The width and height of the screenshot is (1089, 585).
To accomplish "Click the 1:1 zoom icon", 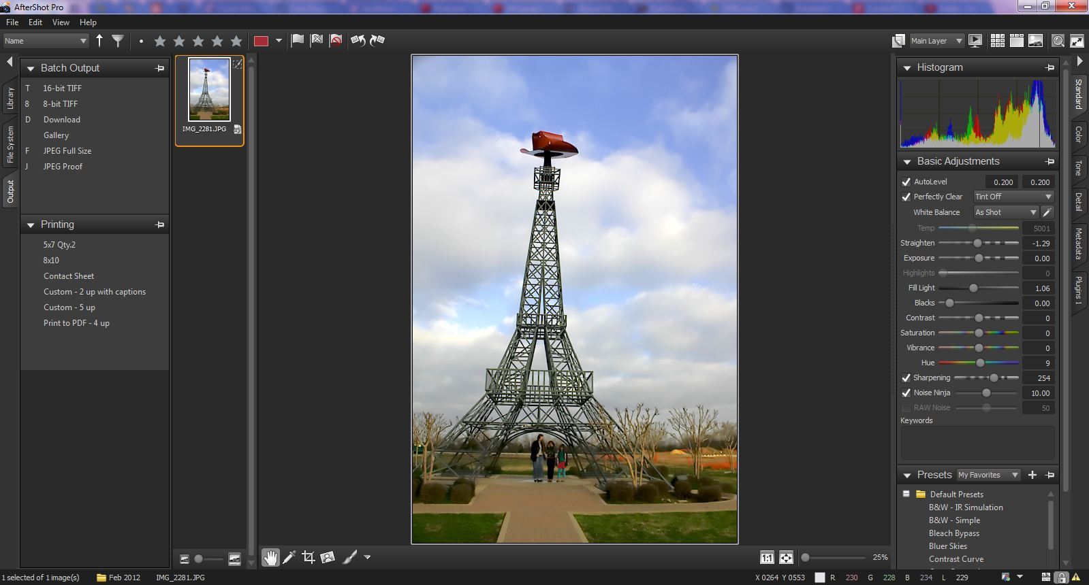I will coord(767,558).
